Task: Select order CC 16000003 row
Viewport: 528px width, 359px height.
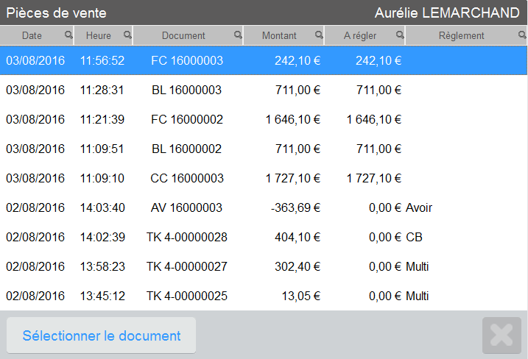Action: click(264, 178)
